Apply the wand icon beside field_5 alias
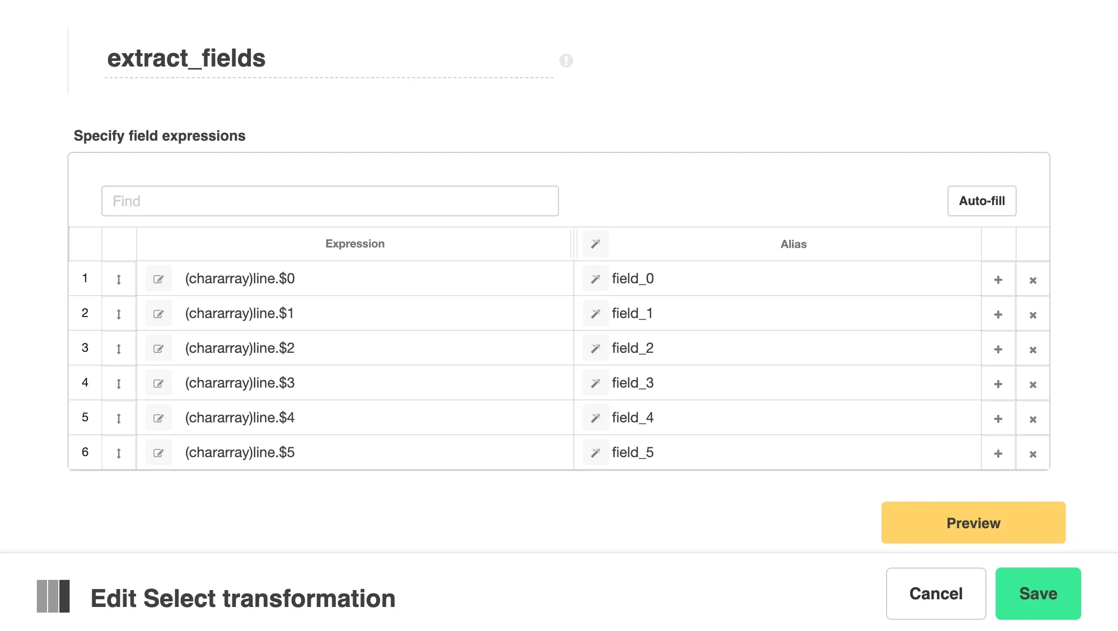 pyautogui.click(x=595, y=452)
